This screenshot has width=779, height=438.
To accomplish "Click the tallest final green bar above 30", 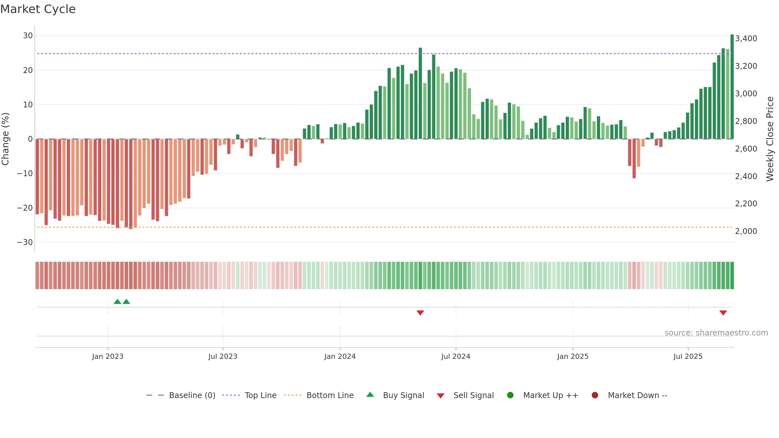I will [x=732, y=87].
